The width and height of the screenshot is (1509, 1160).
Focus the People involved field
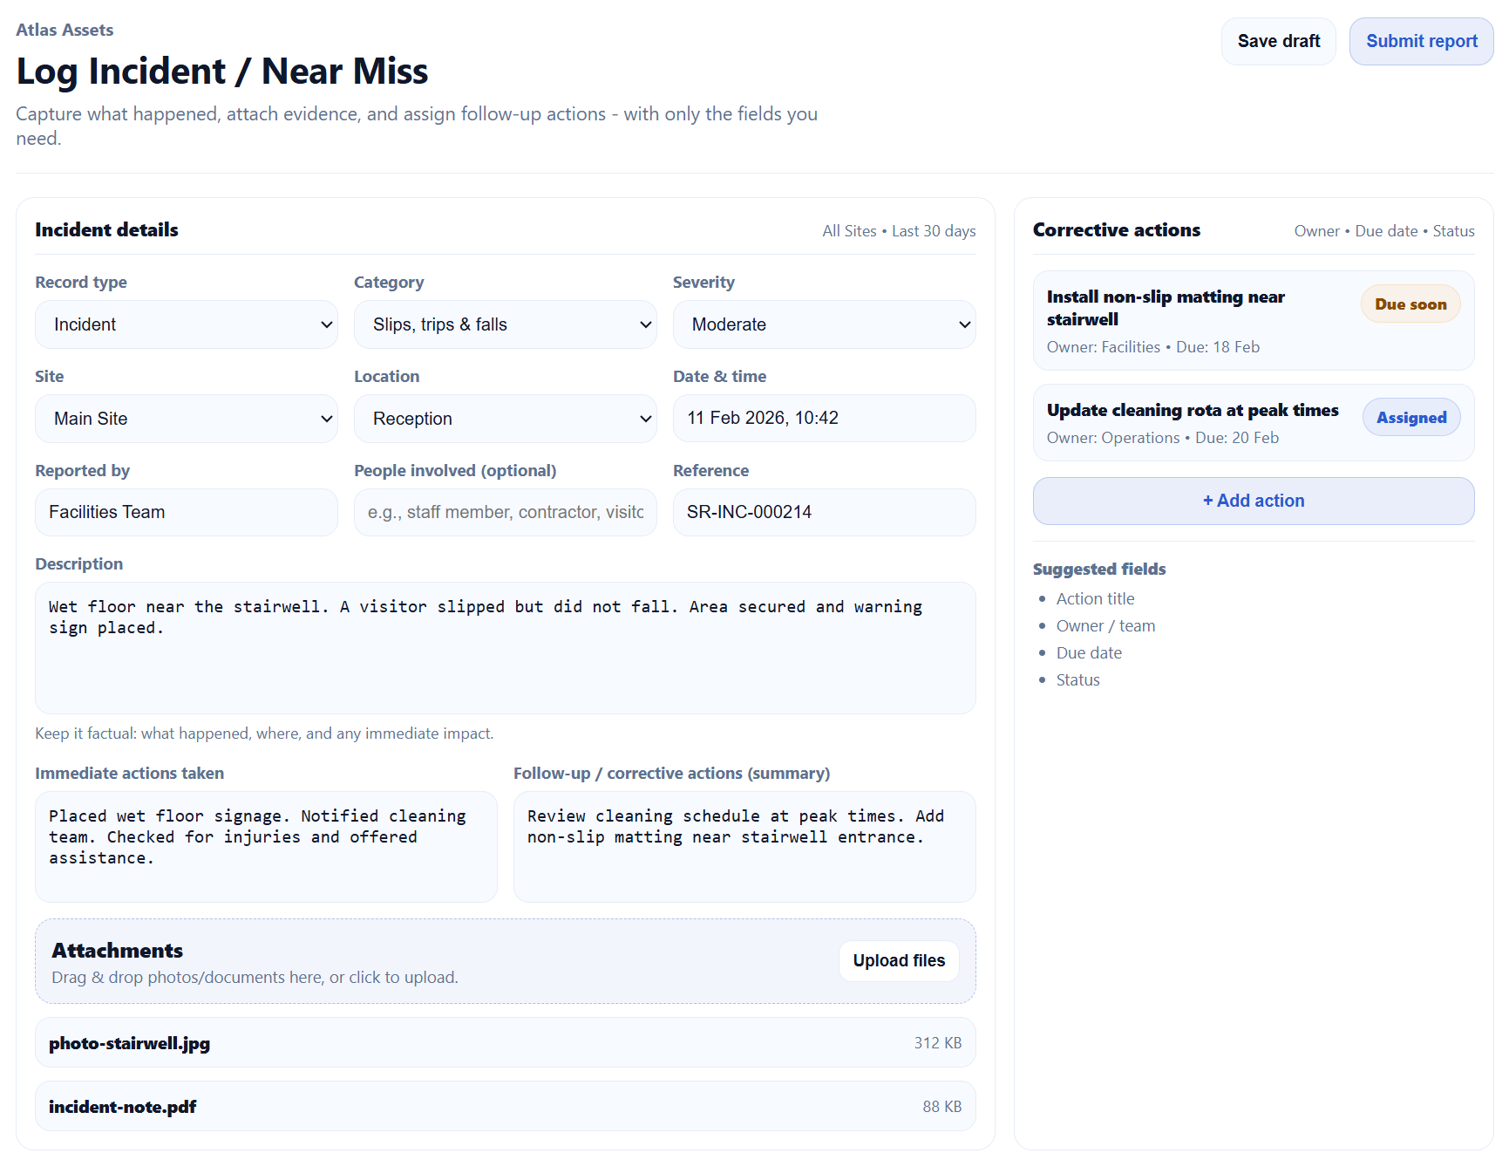coord(505,512)
